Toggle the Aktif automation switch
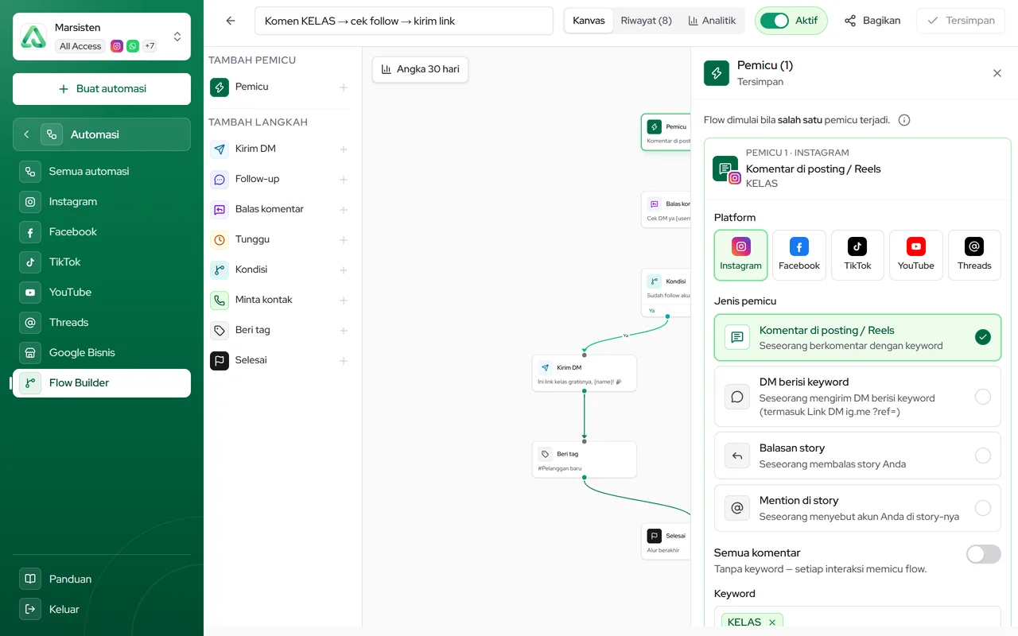Viewport: 1018px width, 636px height. pyautogui.click(x=774, y=21)
